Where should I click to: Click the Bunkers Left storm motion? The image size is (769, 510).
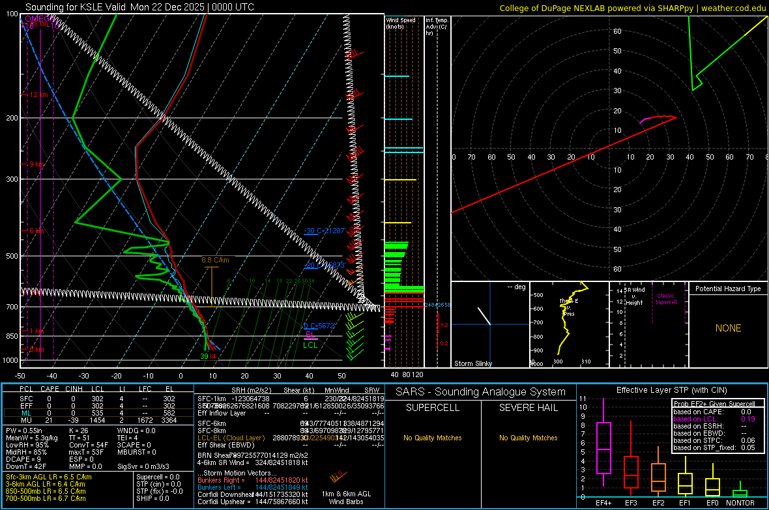click(253, 487)
